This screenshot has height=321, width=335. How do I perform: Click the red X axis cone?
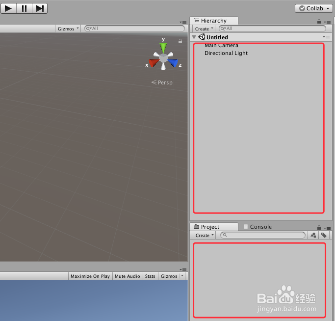(154, 63)
